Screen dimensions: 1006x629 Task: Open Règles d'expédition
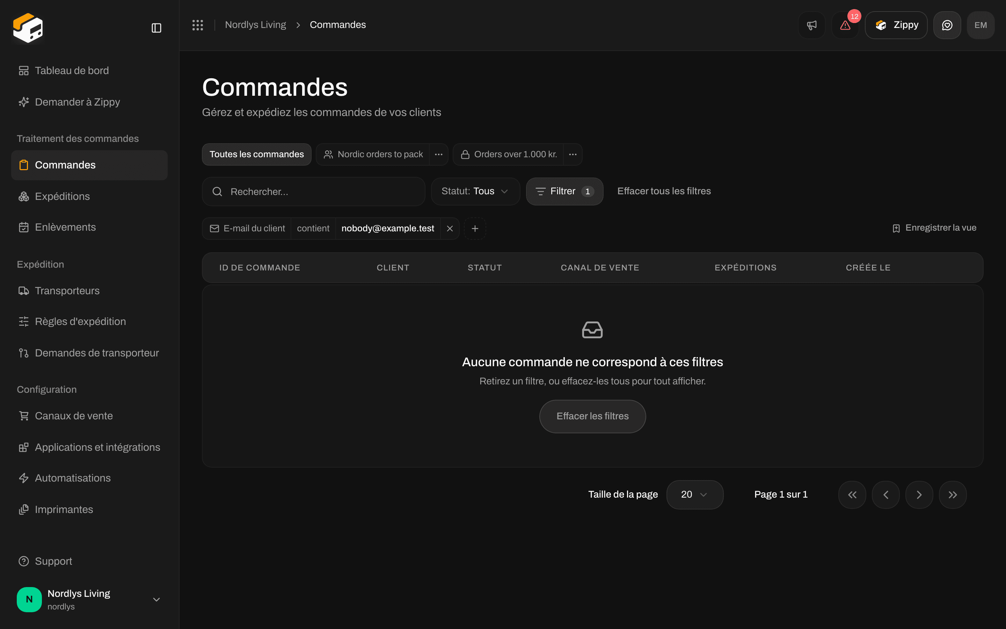pyautogui.click(x=89, y=321)
